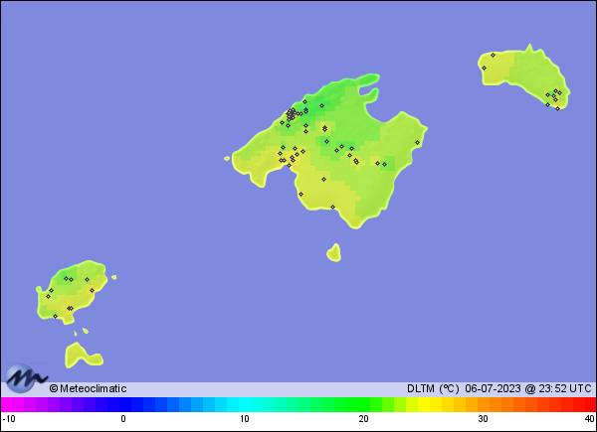597x432 pixels.
Task: Click the dense station cluster in northwest Mallorca
Action: (292, 113)
